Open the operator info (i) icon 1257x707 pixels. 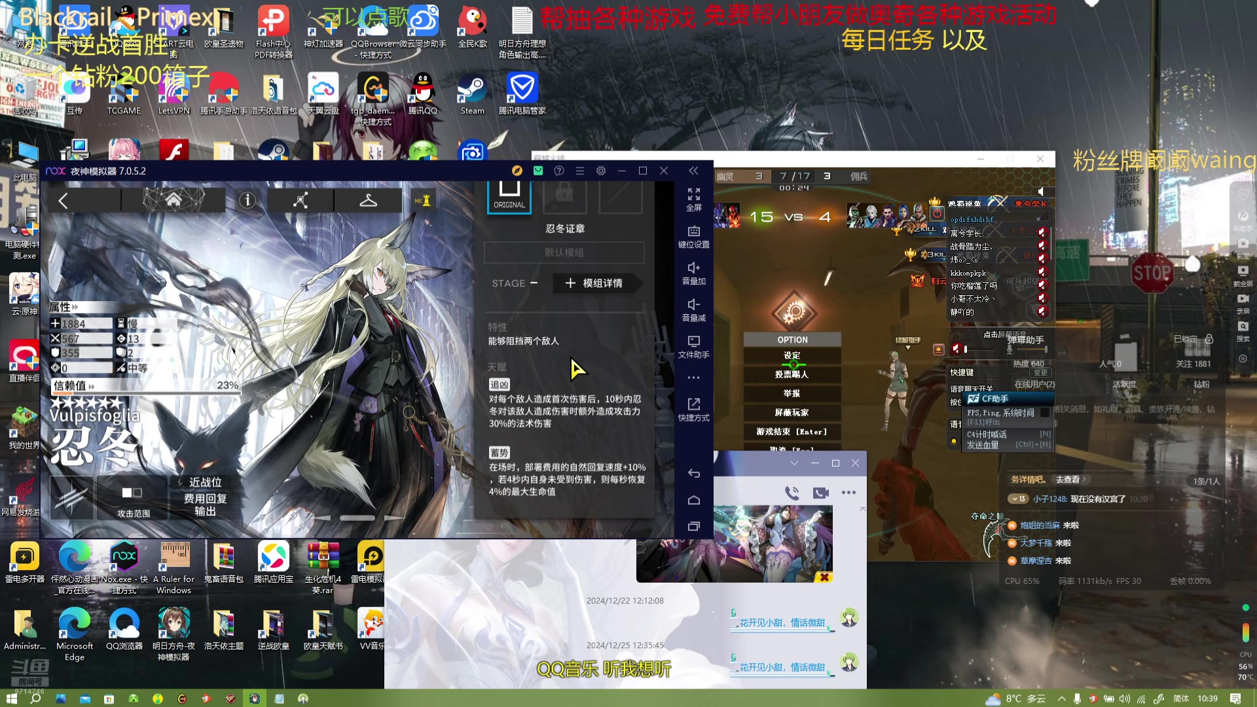[247, 200]
